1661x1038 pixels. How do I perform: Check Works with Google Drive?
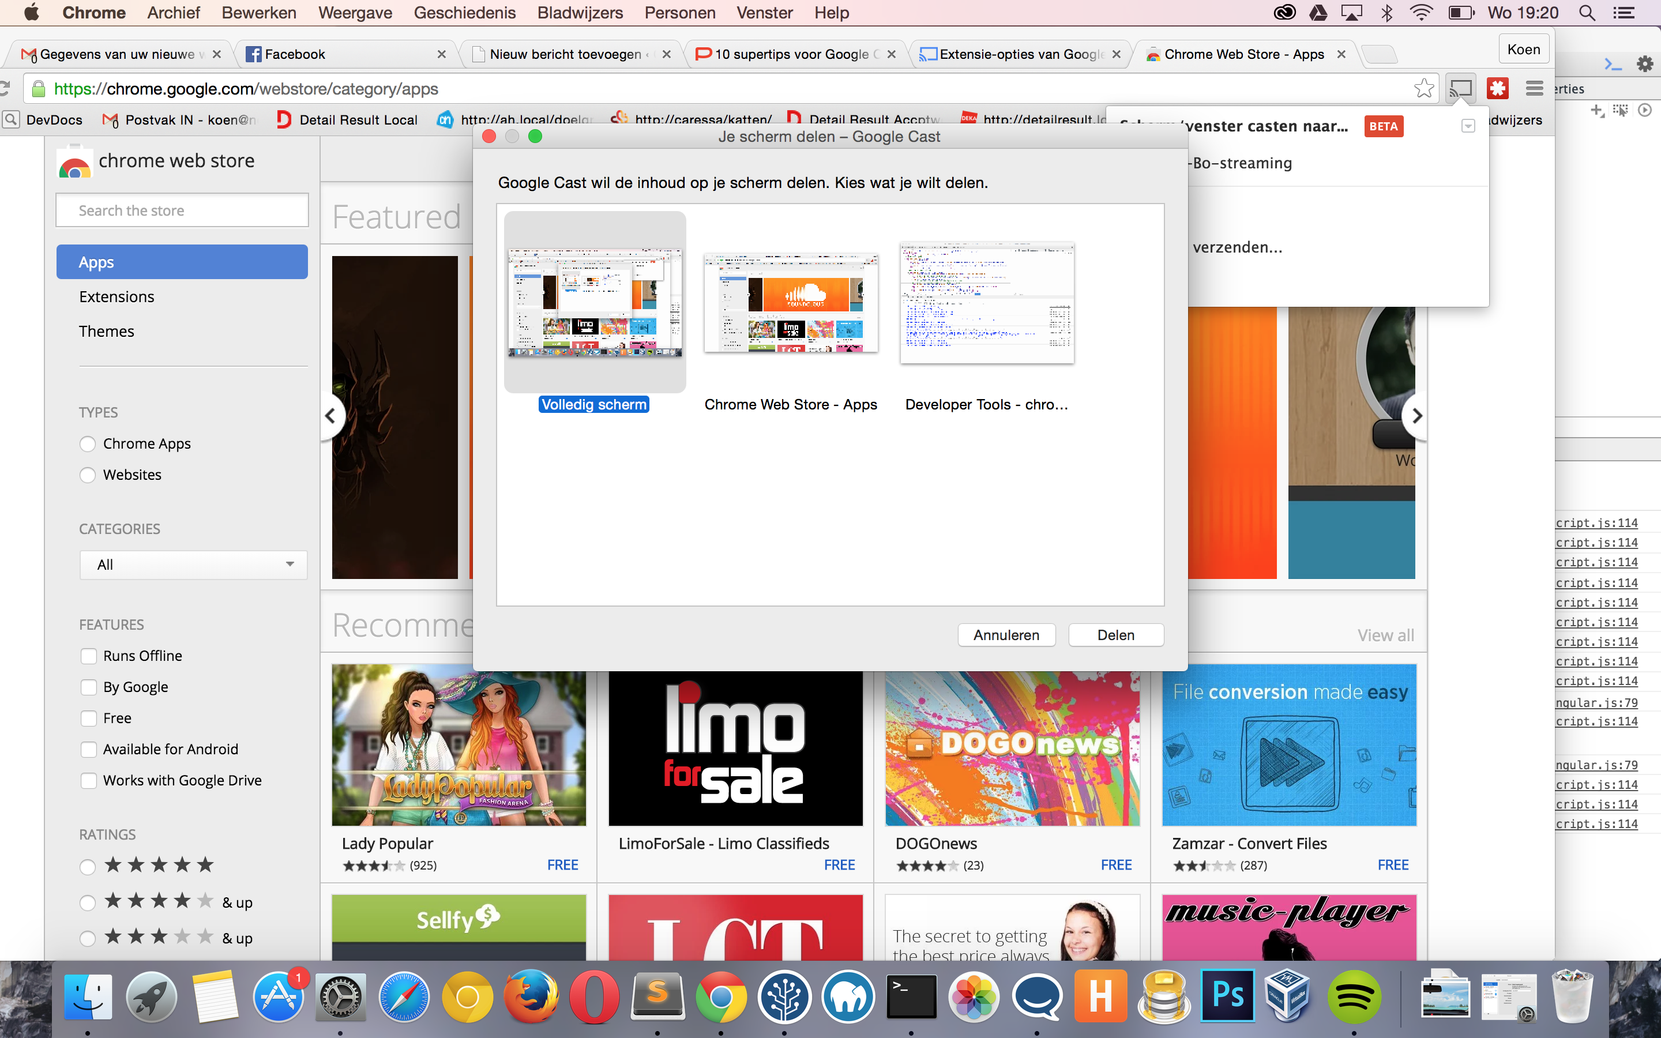[x=89, y=781]
